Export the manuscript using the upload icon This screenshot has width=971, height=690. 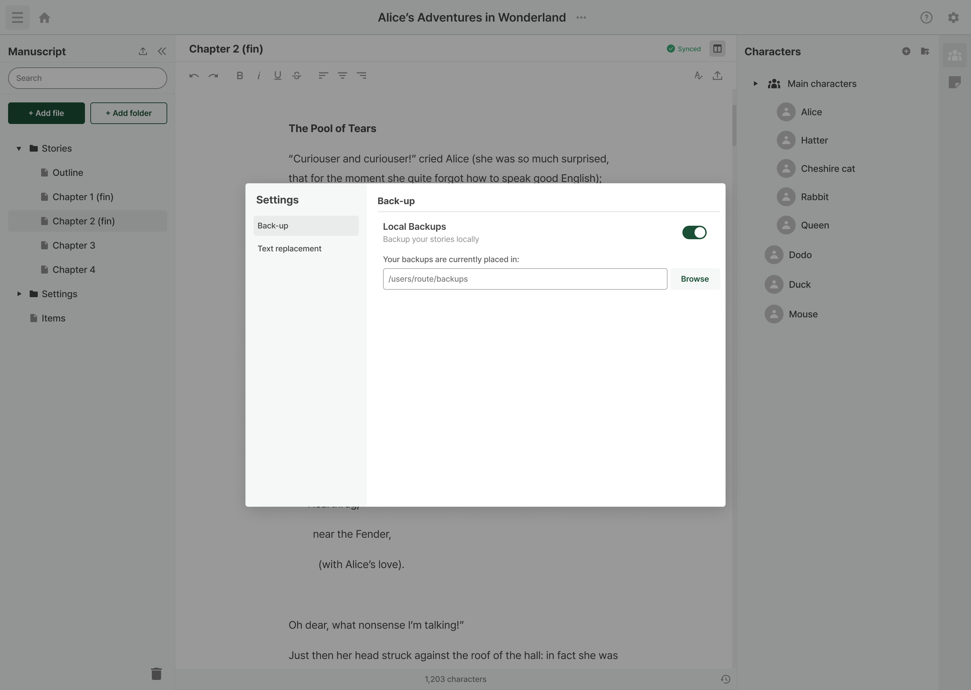(x=143, y=52)
